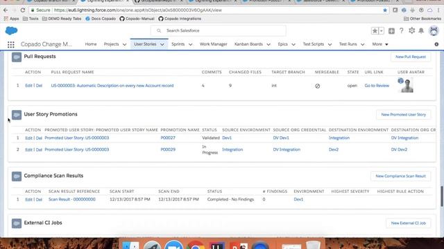Expand the Kanban Boards dropdown chevron
This screenshot has width=444, height=249.
pyautogui.click(x=268, y=44)
